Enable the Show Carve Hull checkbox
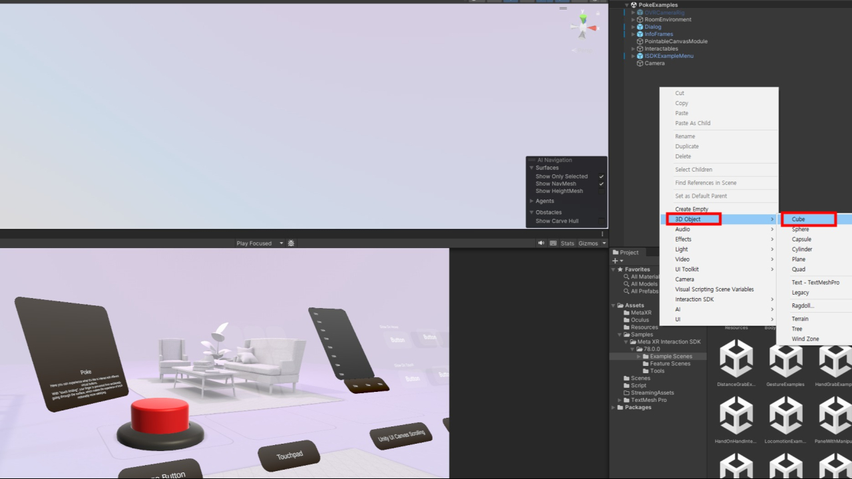Image resolution: width=852 pixels, height=479 pixels. (x=601, y=222)
